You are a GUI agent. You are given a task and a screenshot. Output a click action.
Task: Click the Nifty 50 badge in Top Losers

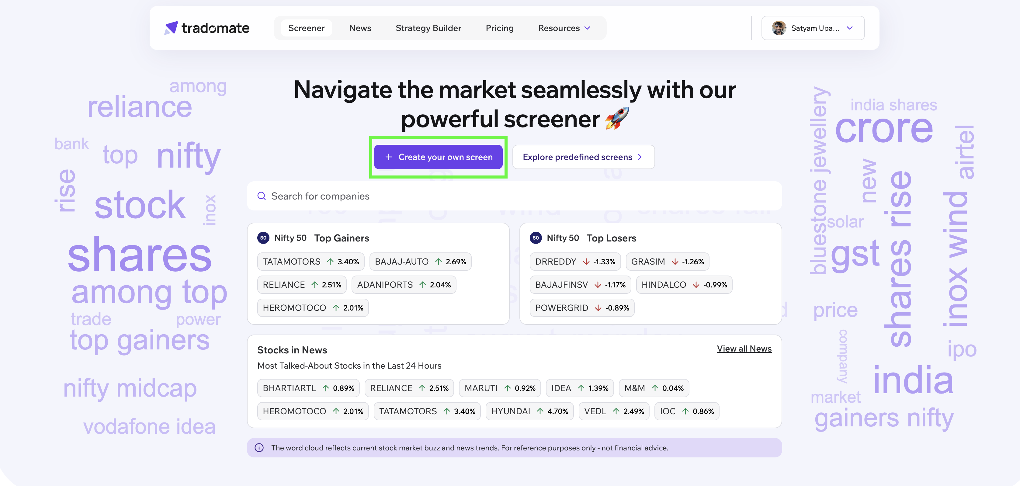(x=535, y=238)
